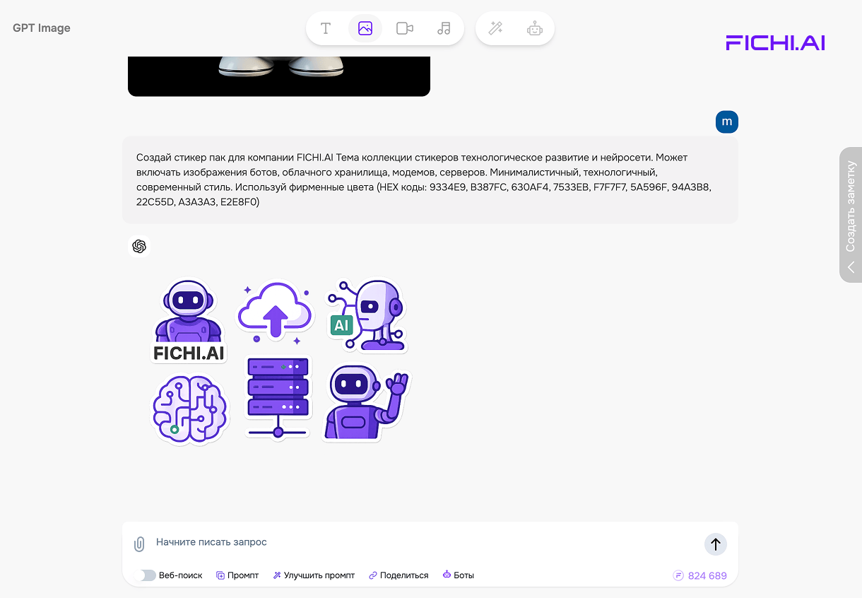Click the user prompt message text
This screenshot has height=598, width=862.
[x=424, y=180]
